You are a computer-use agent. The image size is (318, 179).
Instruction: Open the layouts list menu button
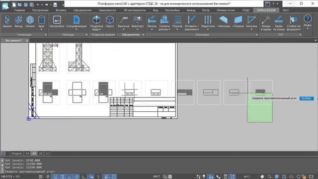pyautogui.click(x=3, y=154)
